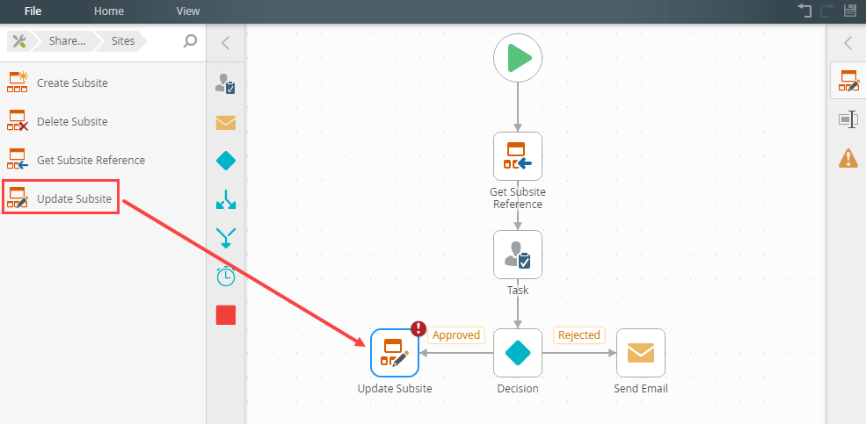Click the save floppy disk icon
The height and width of the screenshot is (424, 866).
pyautogui.click(x=849, y=11)
